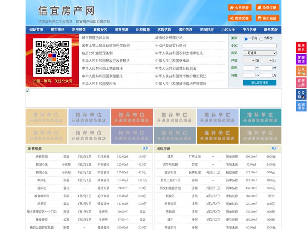Screen dimensions: 307x230
Task: Click the teal 推荐单位 tile
Action: [x=261, y=117]
